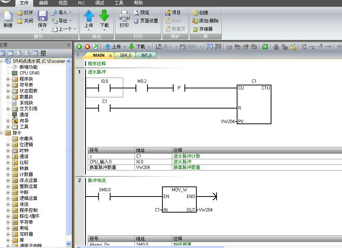This screenshot has width=342, height=248.
Task: Open the 调试 menu tab
Action: tap(99, 3)
